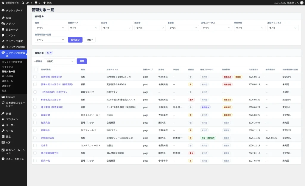Image resolution: width=305 pixels, height=186 pixels.
Task: Open the 通知チャンネル filter dropdown
Action: (x=283, y=28)
